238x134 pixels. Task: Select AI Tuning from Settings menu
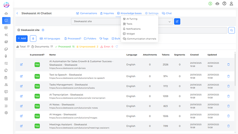point(131,19)
